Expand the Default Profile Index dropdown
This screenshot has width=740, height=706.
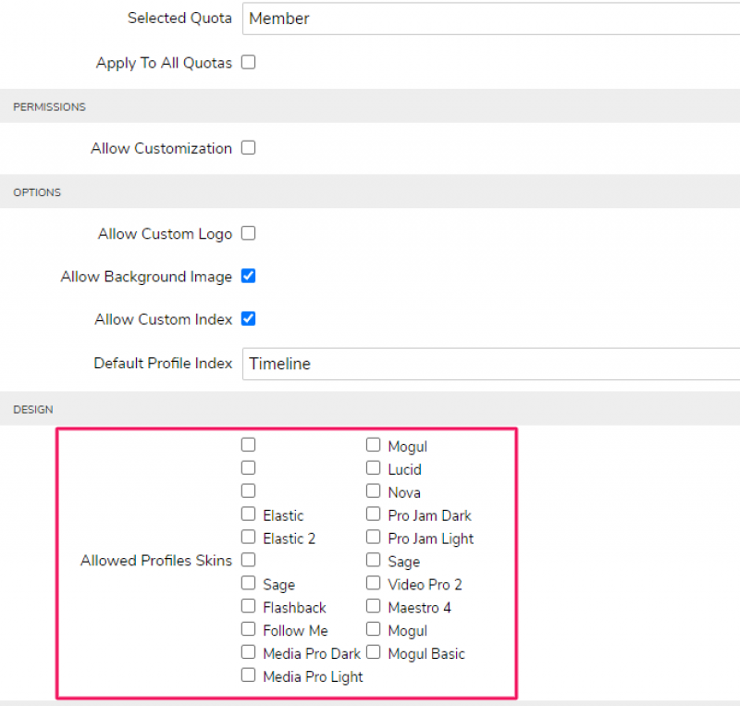tap(490, 364)
